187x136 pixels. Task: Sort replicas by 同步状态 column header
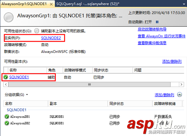click(x=113, y=70)
